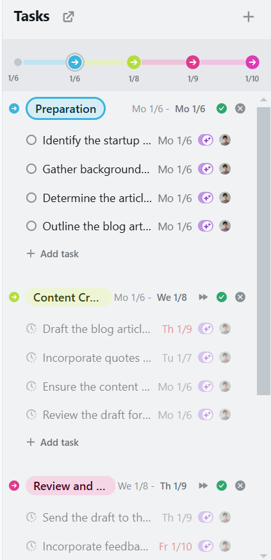Toggle status of Determine the article task
Screen dimensions: 271x560
pyautogui.click(x=31, y=198)
